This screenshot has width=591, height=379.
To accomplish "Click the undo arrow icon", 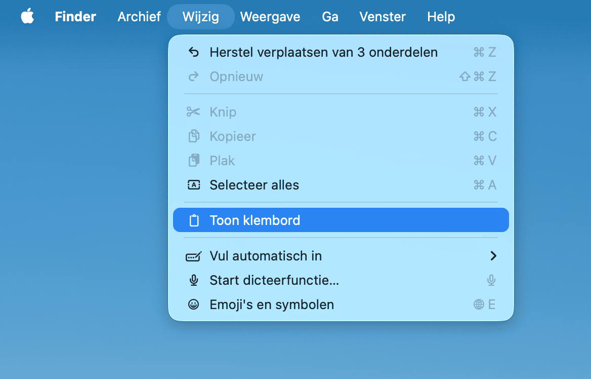I will 193,52.
